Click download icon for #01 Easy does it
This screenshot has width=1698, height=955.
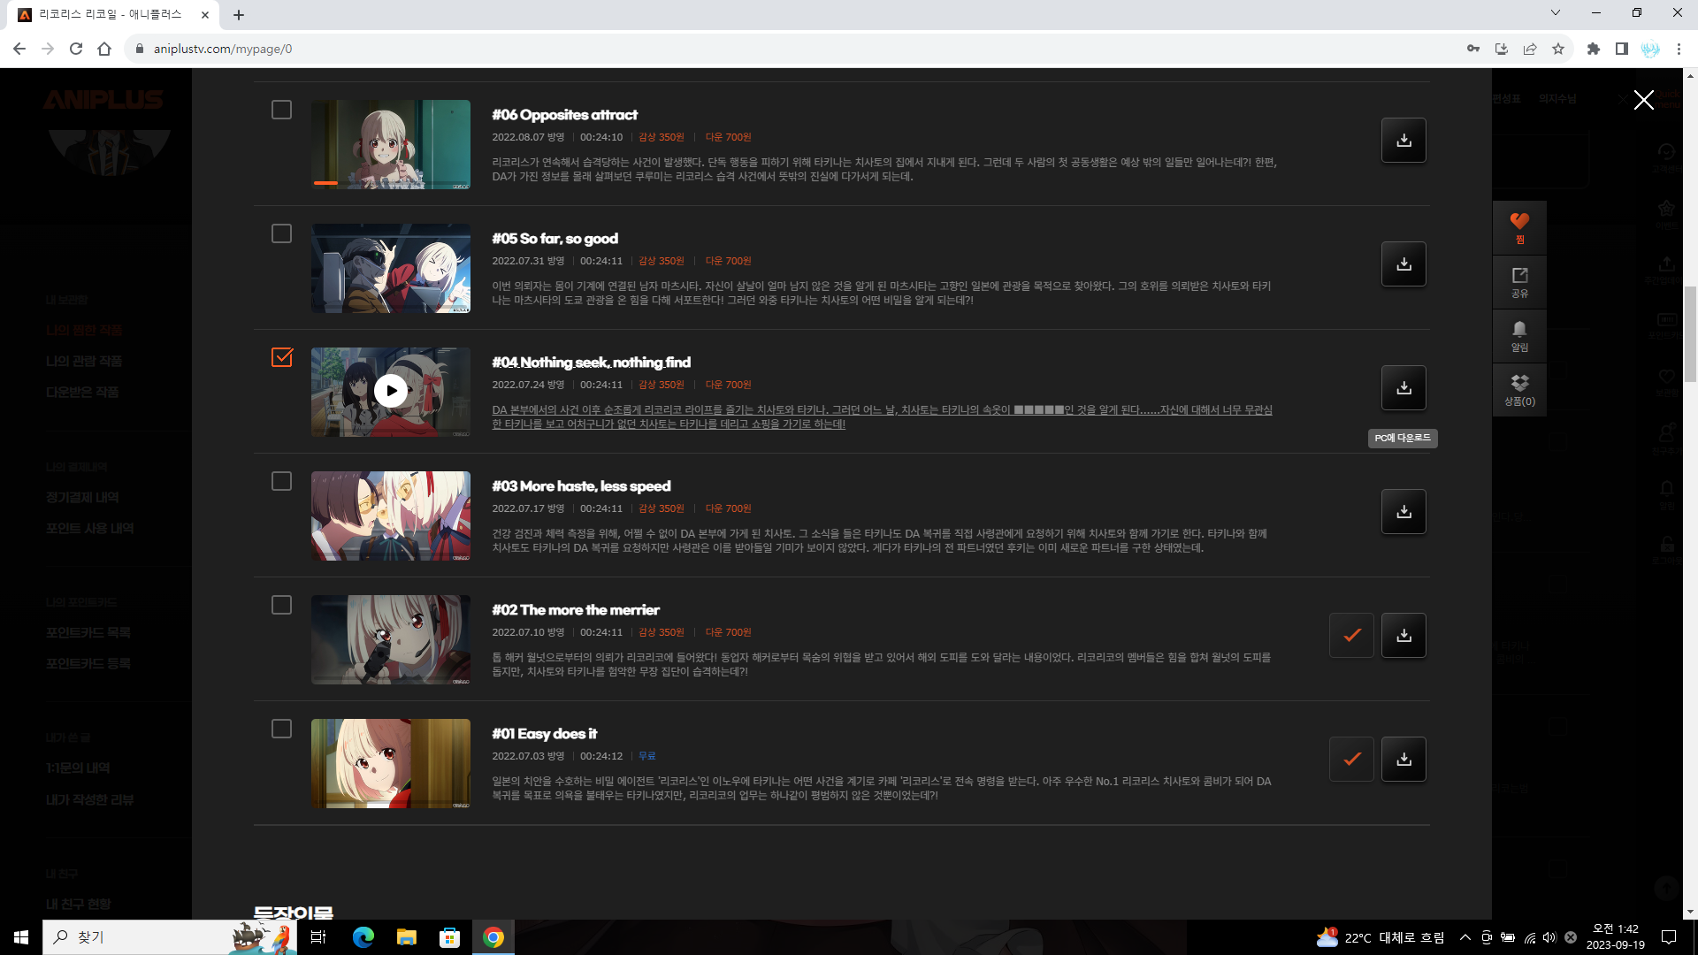[1404, 760]
